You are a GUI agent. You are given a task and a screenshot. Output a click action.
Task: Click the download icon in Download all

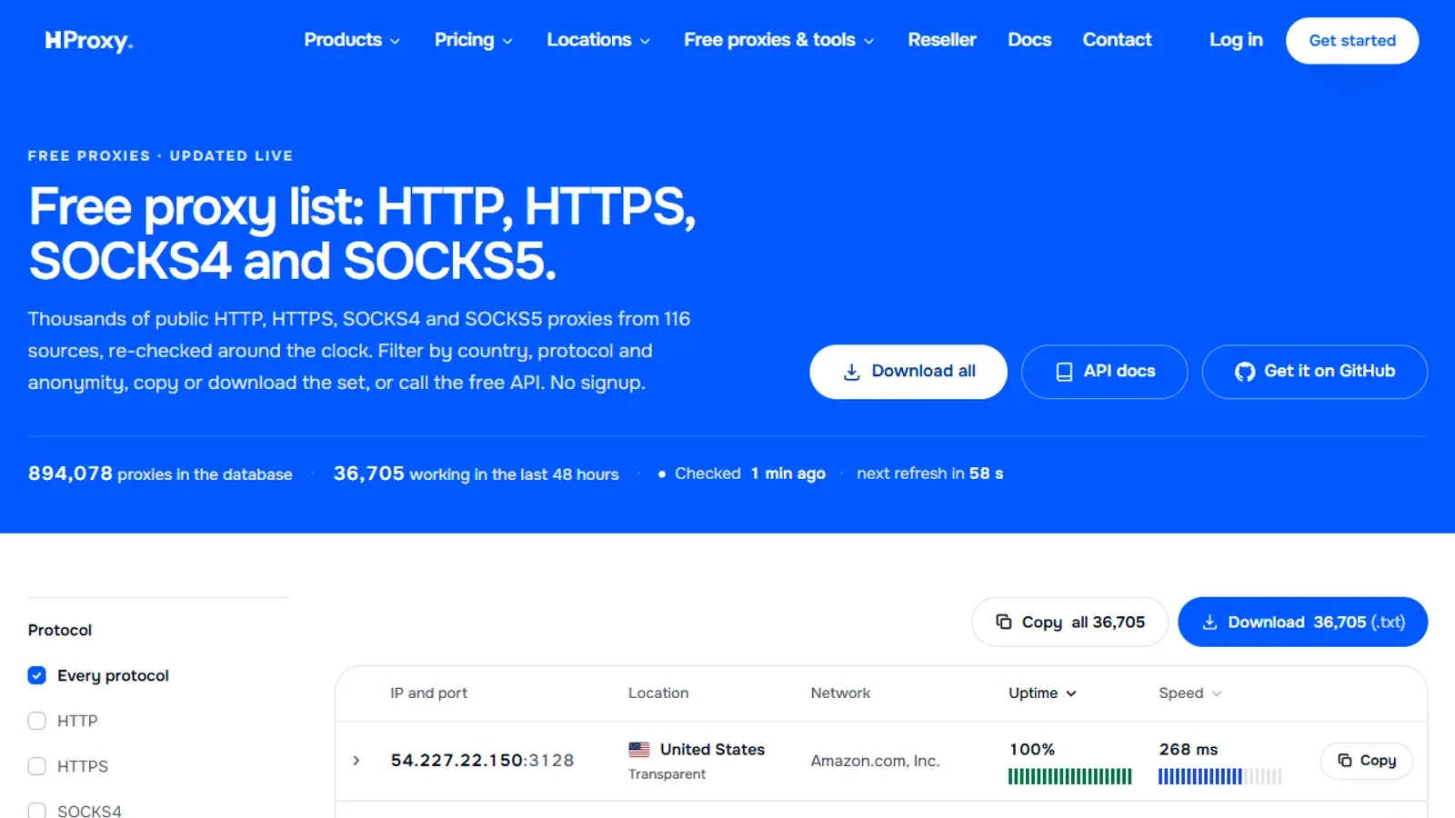coord(851,372)
